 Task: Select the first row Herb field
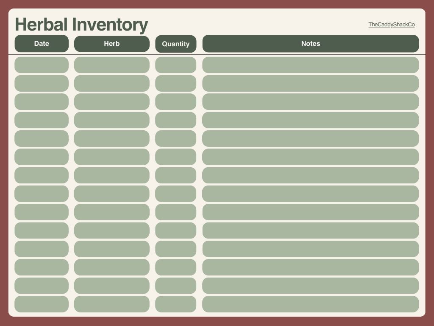point(112,65)
